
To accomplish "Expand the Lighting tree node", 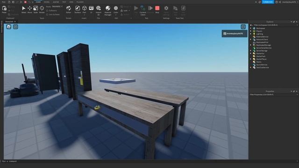I will tap(251, 34).
